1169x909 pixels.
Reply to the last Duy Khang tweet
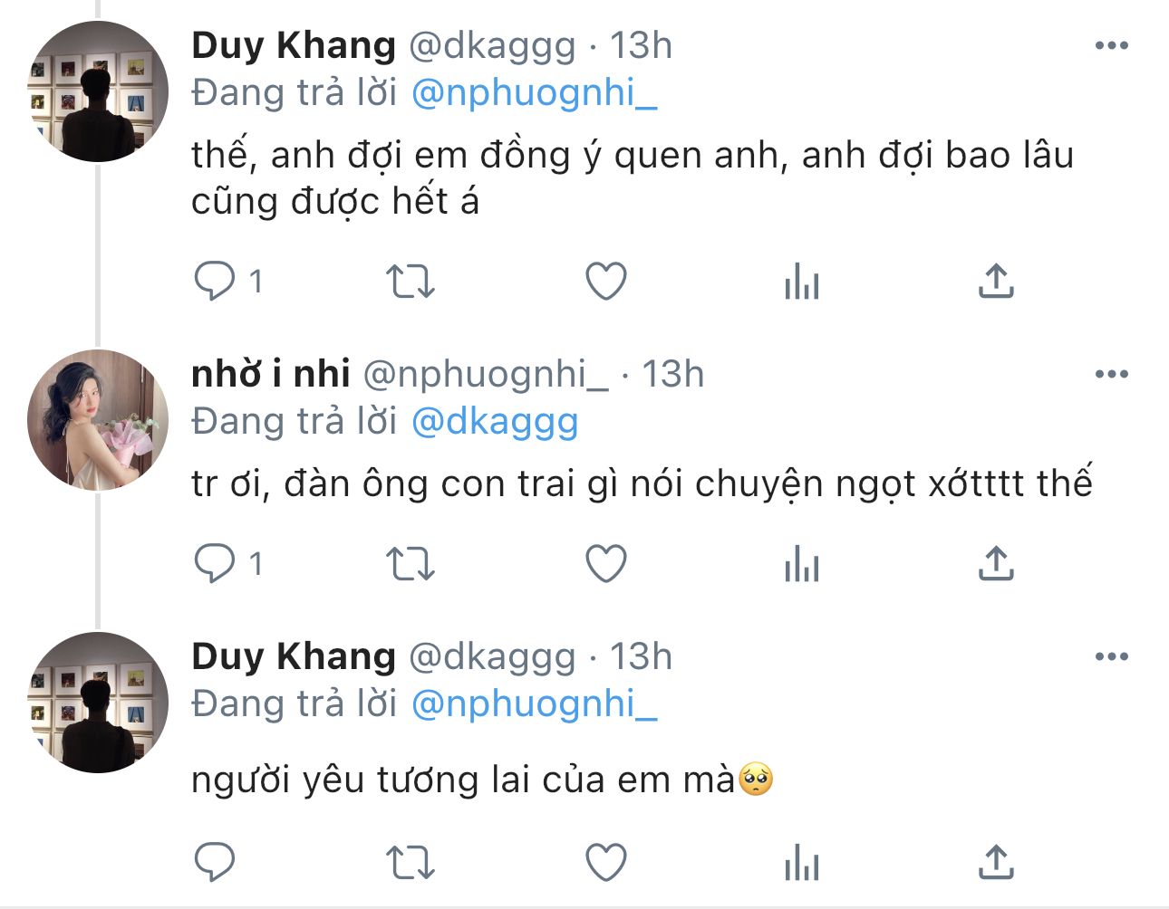215,862
